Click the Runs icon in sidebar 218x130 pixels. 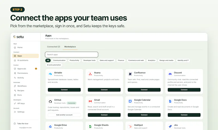coord(15,95)
